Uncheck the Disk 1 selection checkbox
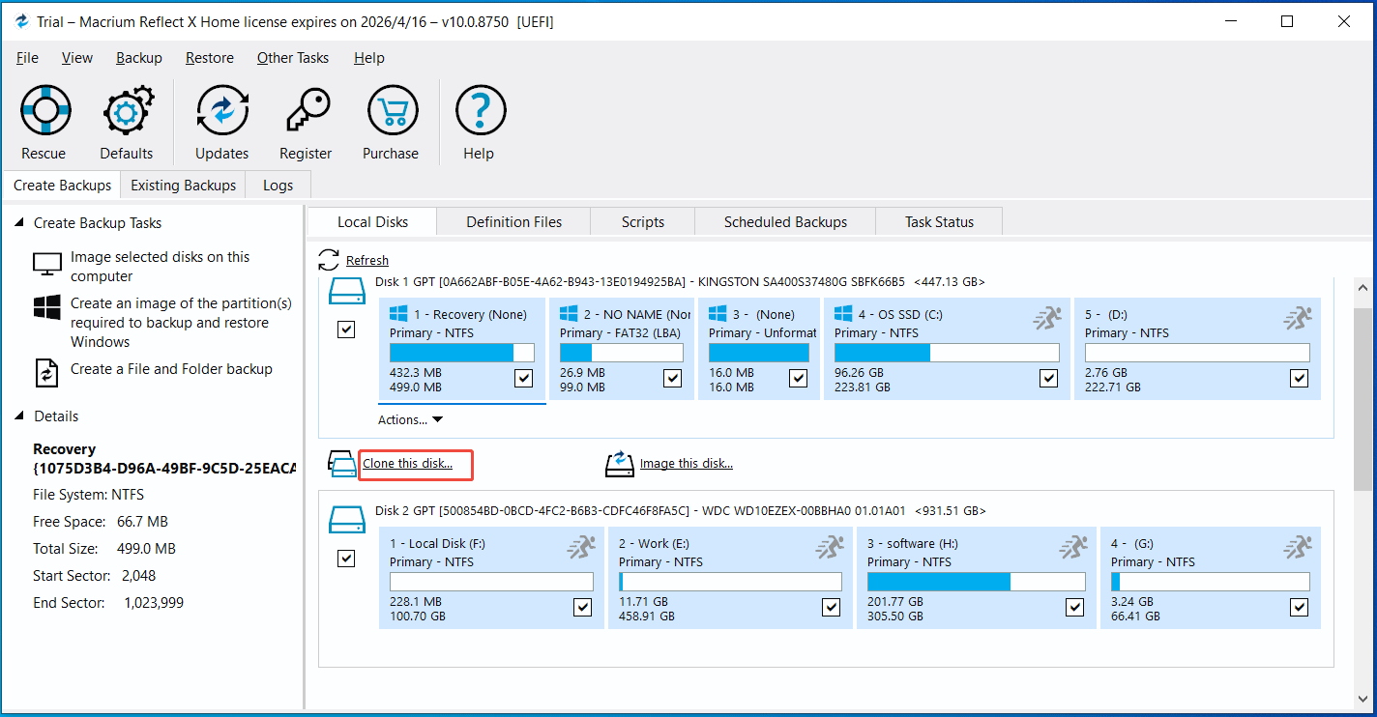 click(346, 329)
